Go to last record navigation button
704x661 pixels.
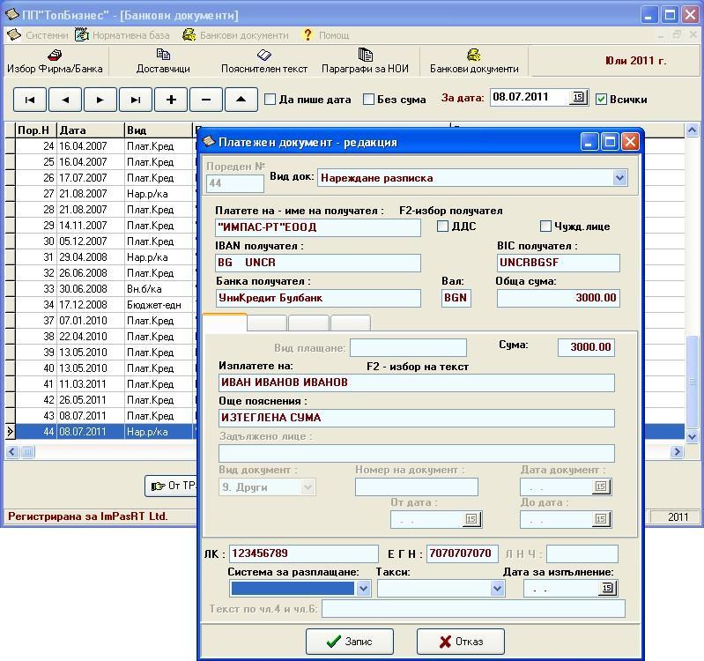[135, 100]
